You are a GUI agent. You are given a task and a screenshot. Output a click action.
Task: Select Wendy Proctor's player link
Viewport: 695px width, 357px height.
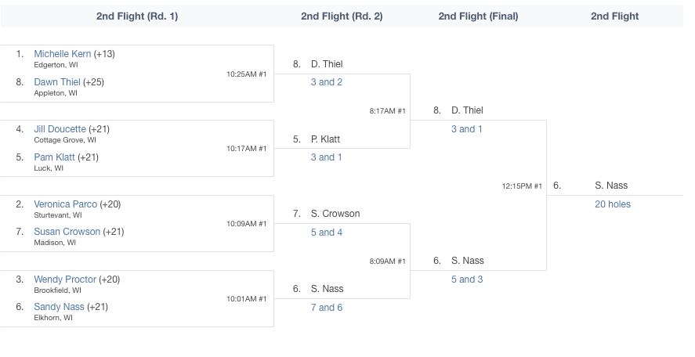(65, 279)
